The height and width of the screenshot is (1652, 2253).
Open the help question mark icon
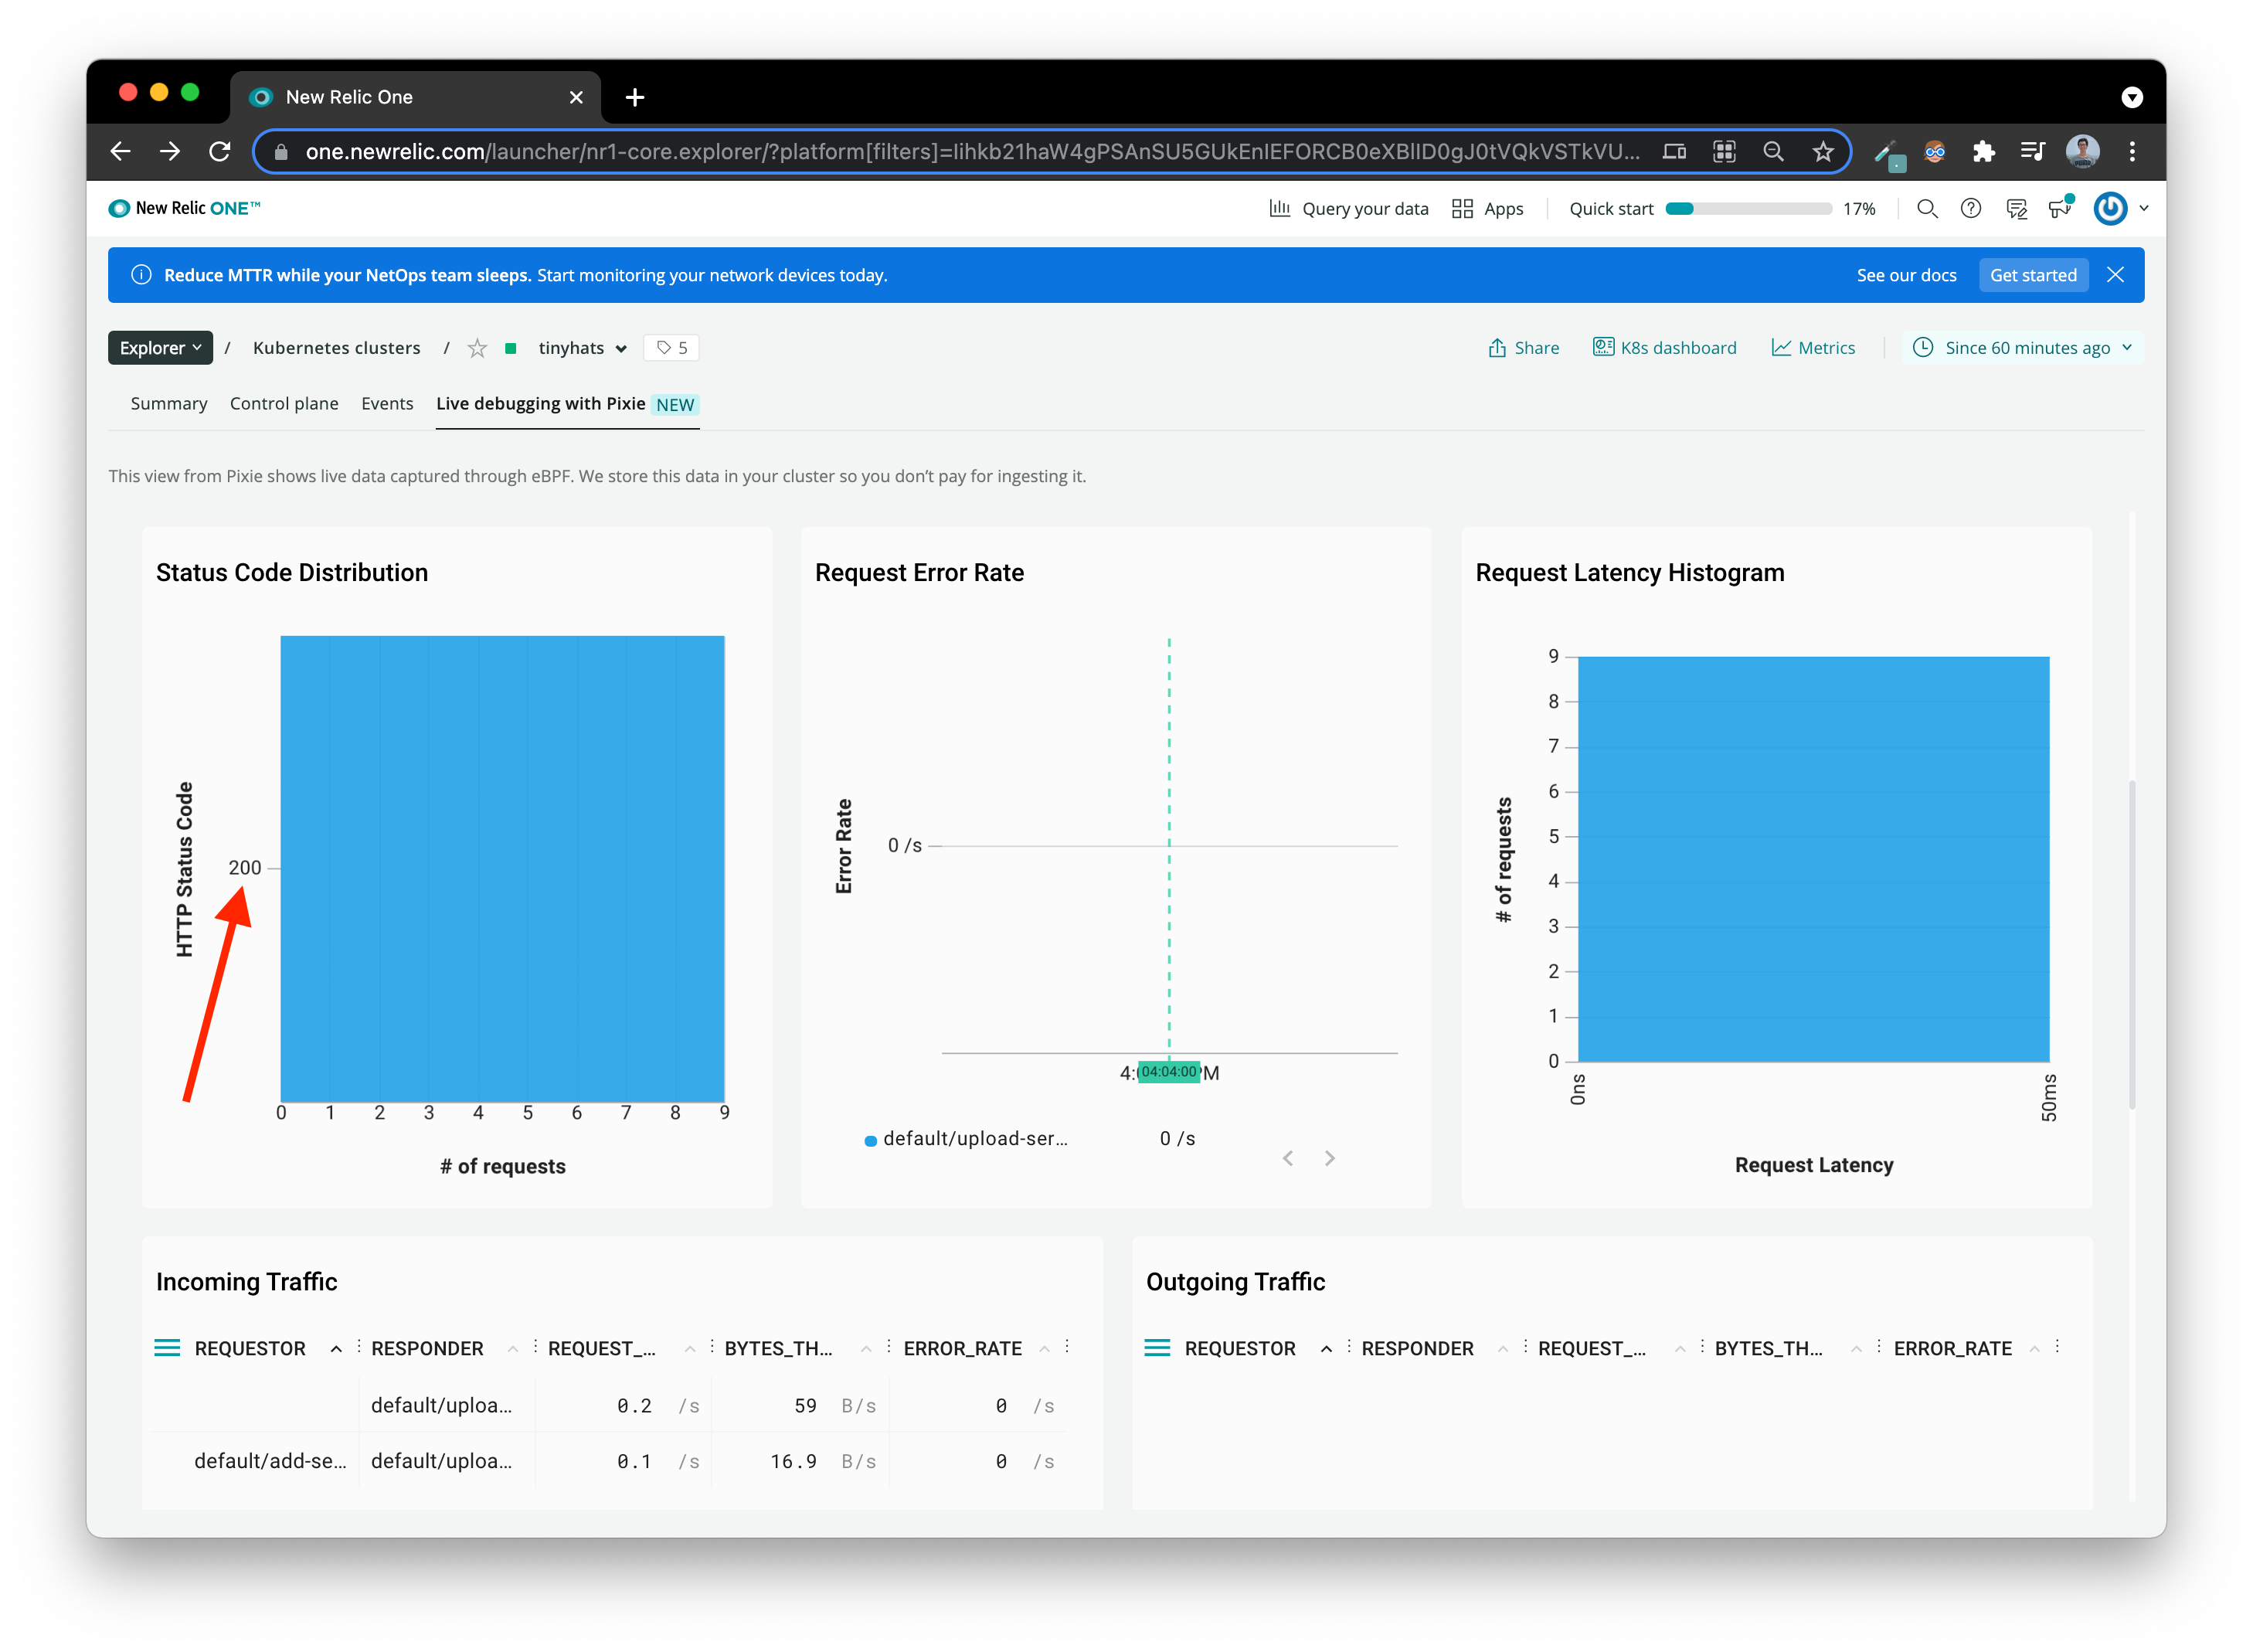[x=1970, y=208]
